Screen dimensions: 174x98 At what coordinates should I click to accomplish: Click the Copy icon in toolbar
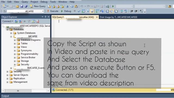tap(72, 6)
